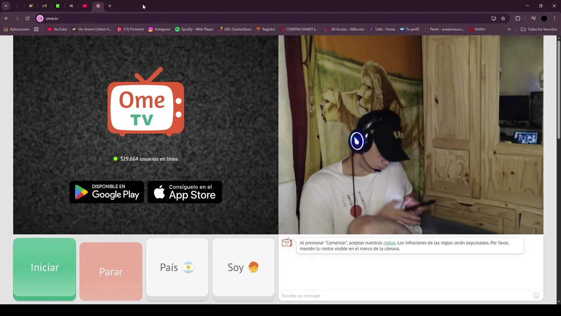
Task: Click the Ome TV avatar in chat
Action: click(x=287, y=243)
